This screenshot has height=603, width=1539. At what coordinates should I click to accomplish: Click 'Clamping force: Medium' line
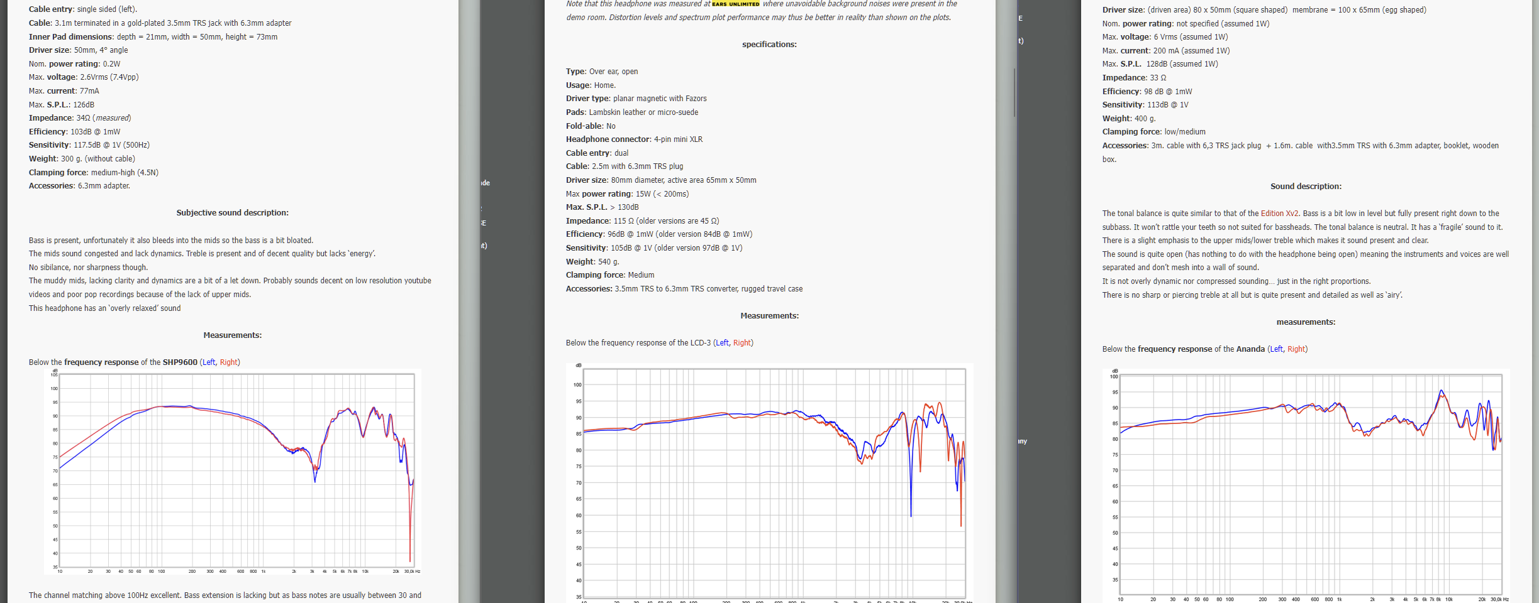(610, 275)
